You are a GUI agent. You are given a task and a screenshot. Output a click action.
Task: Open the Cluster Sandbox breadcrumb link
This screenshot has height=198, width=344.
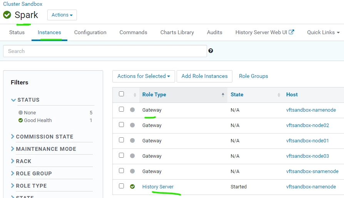(23, 4)
